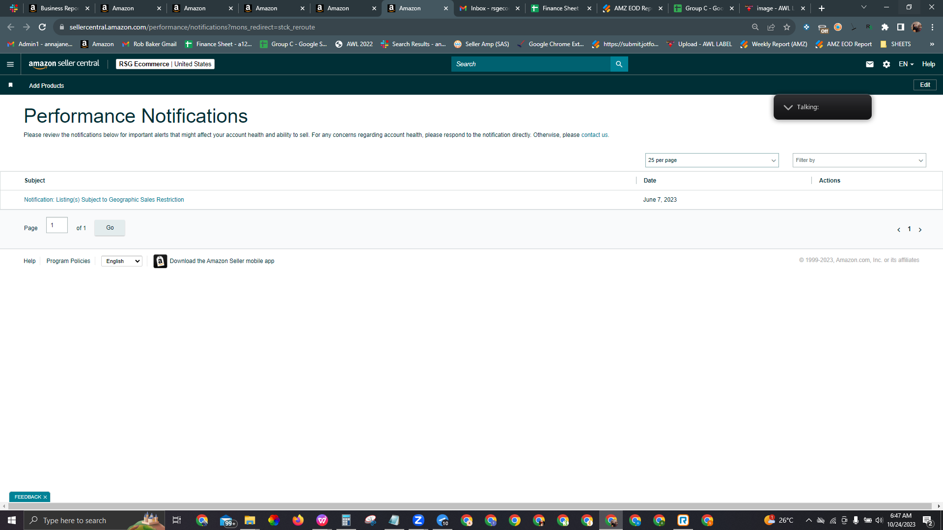This screenshot has width=943, height=530.
Task: Open the Seller Central hamburger menu
Action: point(10,64)
